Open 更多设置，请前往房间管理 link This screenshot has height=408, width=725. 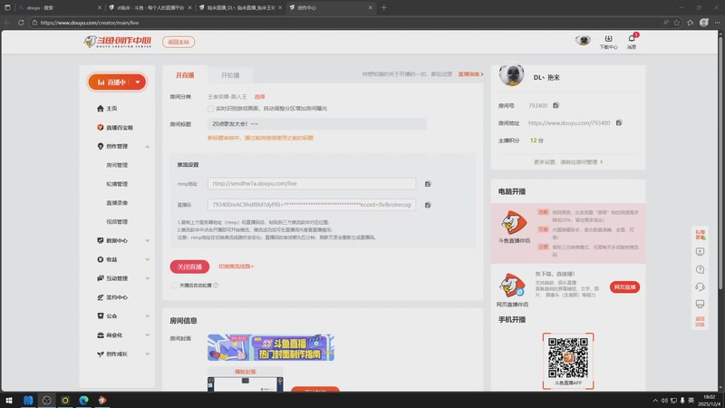pos(568,162)
